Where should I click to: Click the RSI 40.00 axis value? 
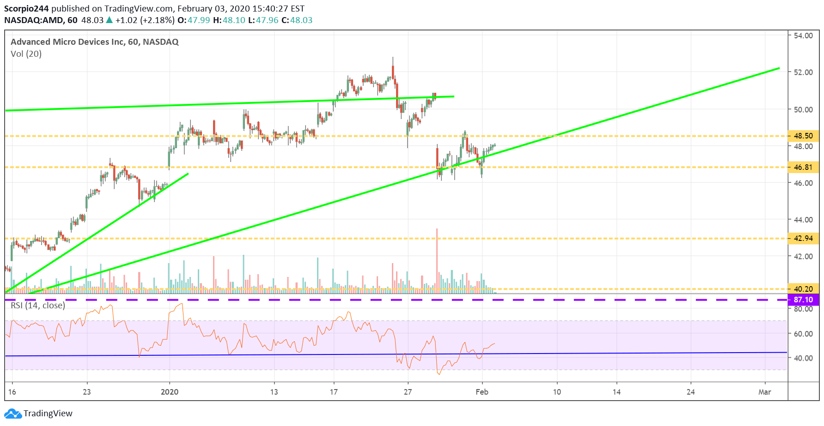coord(803,358)
